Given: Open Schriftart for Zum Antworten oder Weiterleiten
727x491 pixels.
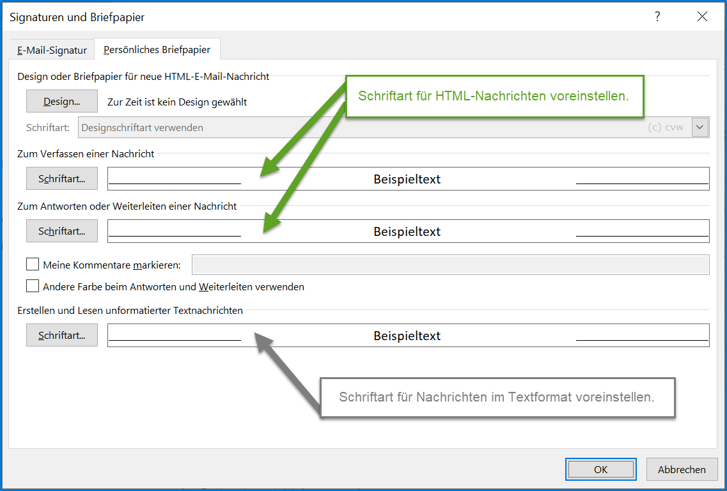Looking at the screenshot, I should click(x=61, y=231).
